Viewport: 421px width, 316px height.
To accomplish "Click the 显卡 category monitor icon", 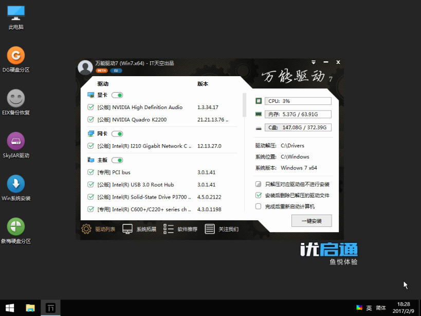I will [91, 95].
